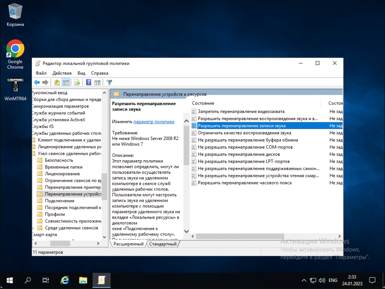Toggle the Show/Hide Console Tree button
Viewport: 385px width, 289px height.
coord(66,82)
